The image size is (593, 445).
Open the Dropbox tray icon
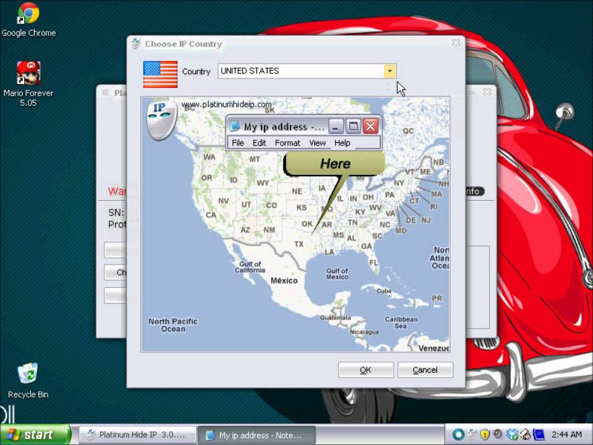tap(511, 434)
